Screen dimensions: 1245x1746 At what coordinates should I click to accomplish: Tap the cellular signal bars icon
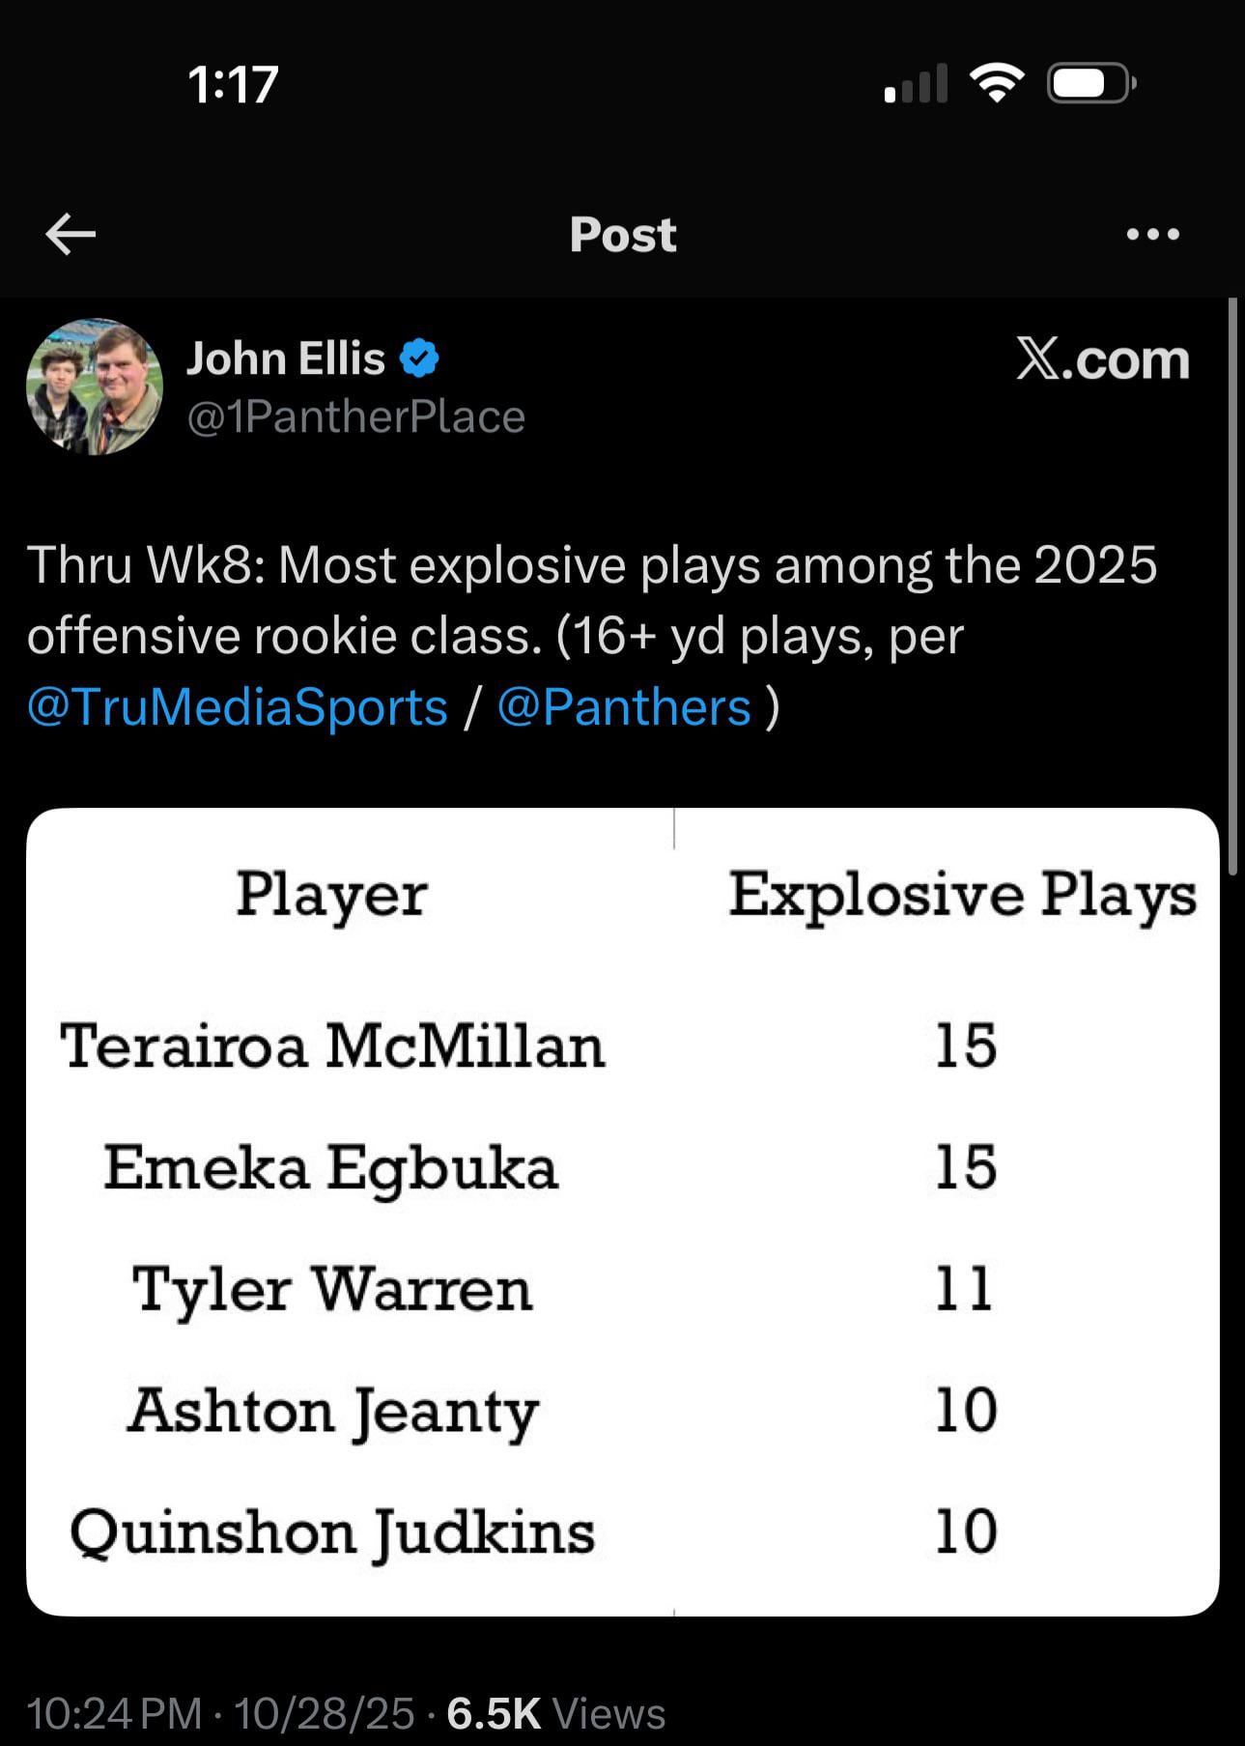click(915, 85)
